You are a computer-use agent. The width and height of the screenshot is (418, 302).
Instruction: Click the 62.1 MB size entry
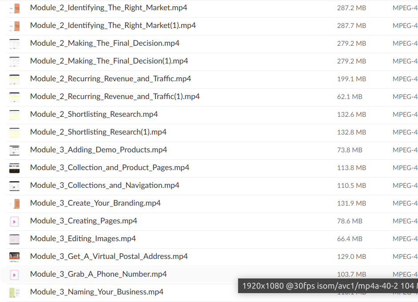pos(350,97)
